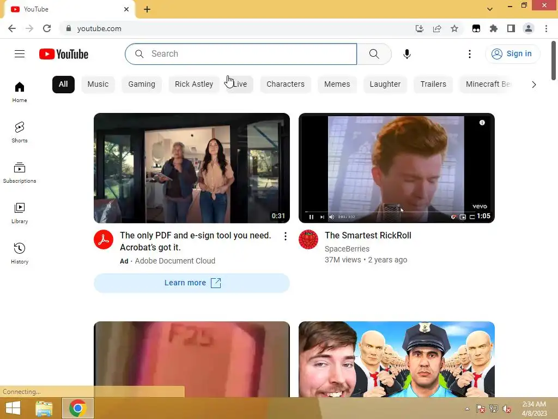Reload the YouTube page
Viewport: 558px width, 419px height.
pos(47,28)
